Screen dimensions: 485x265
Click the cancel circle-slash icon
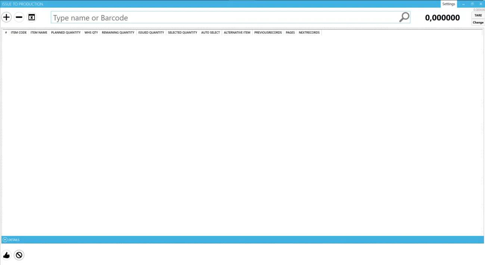[19, 255]
